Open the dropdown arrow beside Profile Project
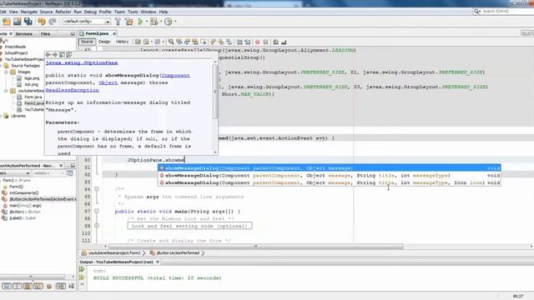534x300 pixels. tap(175, 22)
